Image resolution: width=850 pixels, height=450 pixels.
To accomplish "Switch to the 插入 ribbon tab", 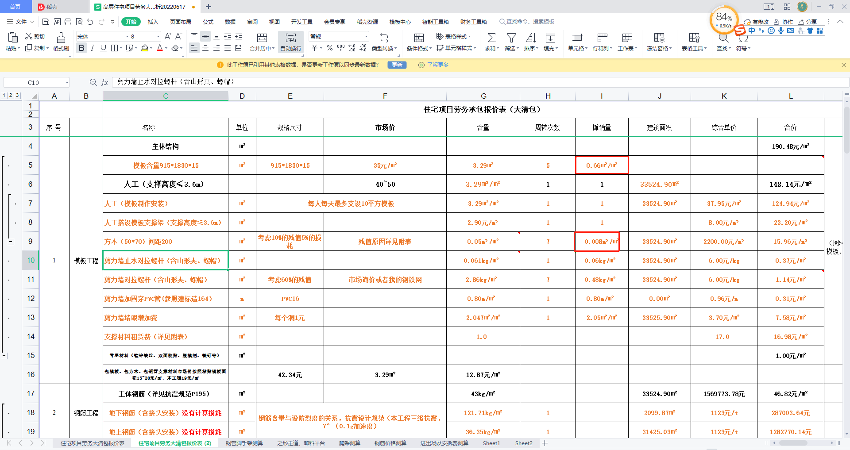I will click(153, 22).
